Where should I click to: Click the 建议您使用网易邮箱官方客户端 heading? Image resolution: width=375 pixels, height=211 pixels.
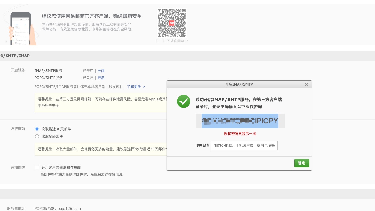(x=92, y=16)
